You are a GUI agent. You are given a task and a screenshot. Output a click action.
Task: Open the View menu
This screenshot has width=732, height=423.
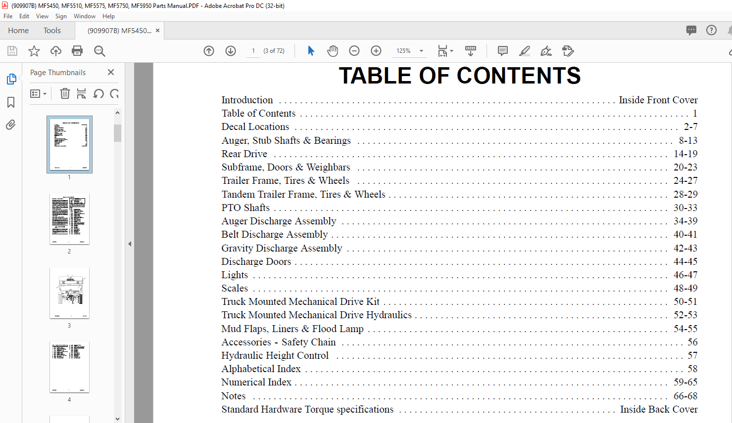tap(42, 16)
